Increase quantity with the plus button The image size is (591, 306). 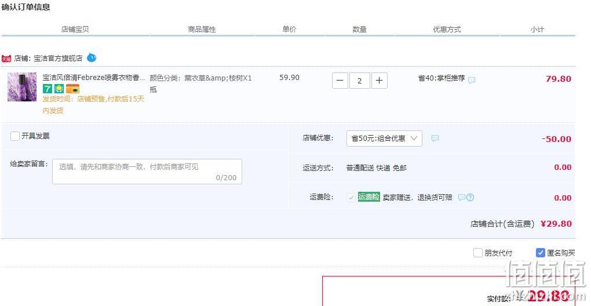(379, 81)
